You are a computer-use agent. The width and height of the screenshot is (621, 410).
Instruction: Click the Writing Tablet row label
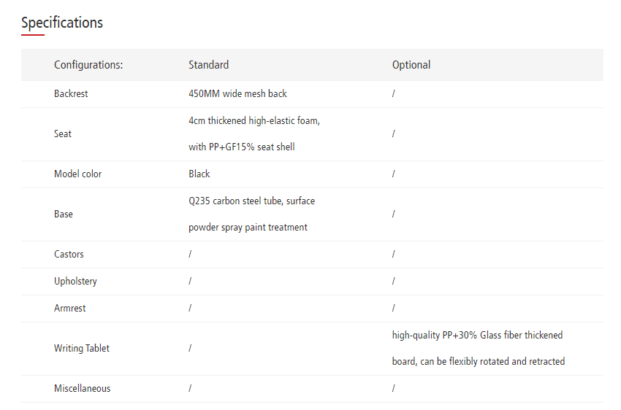[82, 349]
